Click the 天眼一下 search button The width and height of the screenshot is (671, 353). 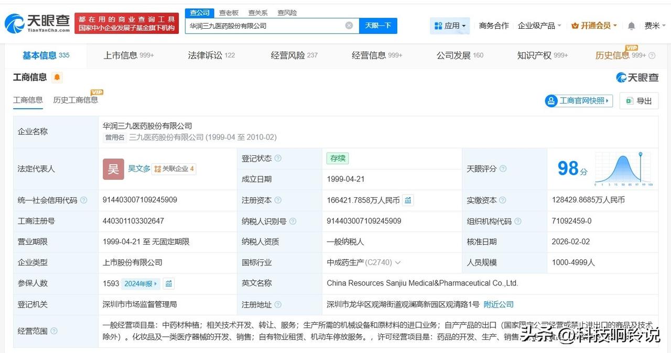click(x=378, y=26)
